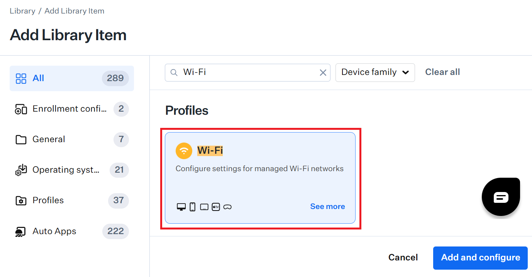Image resolution: width=532 pixels, height=277 pixels.
Task: Click the iPad device icon
Action: (204, 207)
